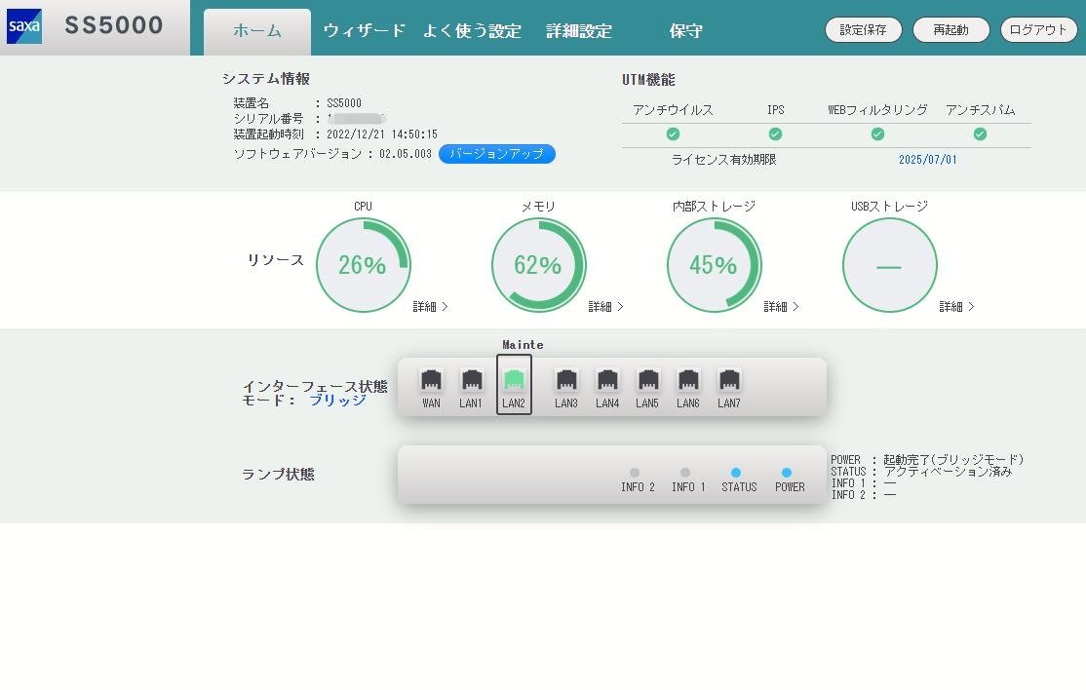Click the 起動完了(ブリッジモード) power text
Screen dimensions: 1086x690
tap(953, 460)
